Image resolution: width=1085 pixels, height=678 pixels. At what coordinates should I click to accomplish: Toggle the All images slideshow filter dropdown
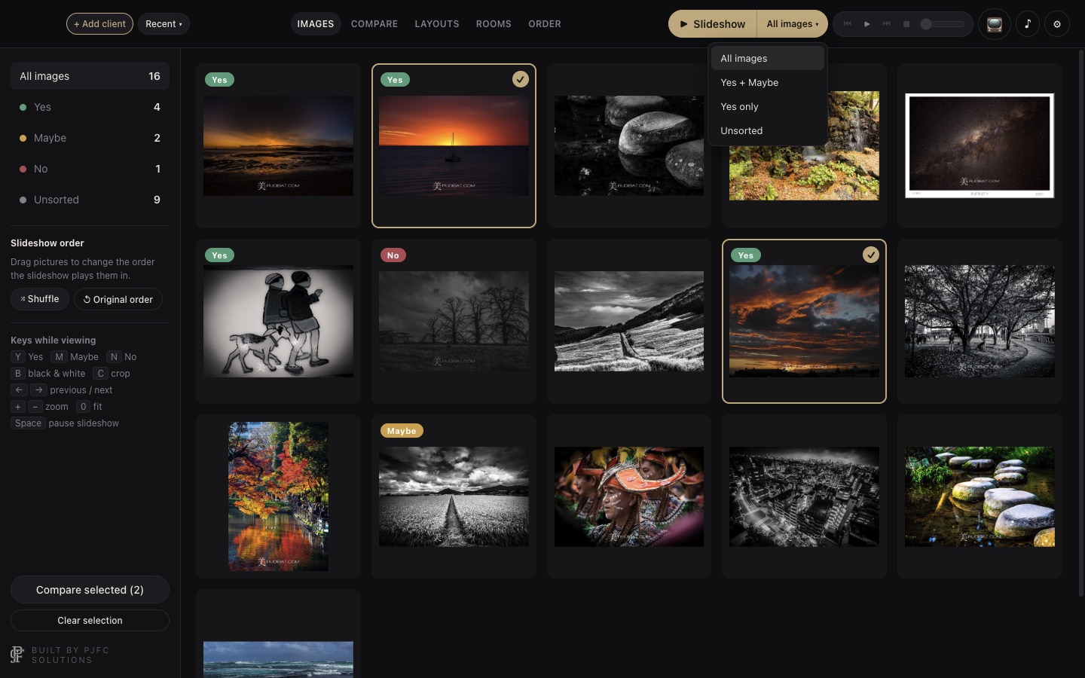point(792,24)
